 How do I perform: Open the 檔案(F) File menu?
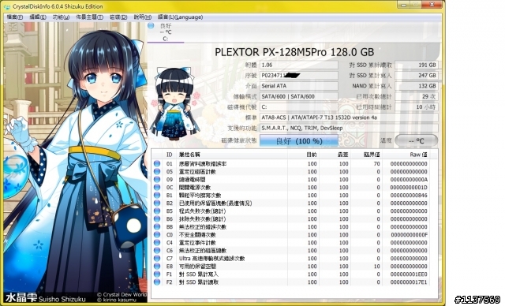point(15,17)
